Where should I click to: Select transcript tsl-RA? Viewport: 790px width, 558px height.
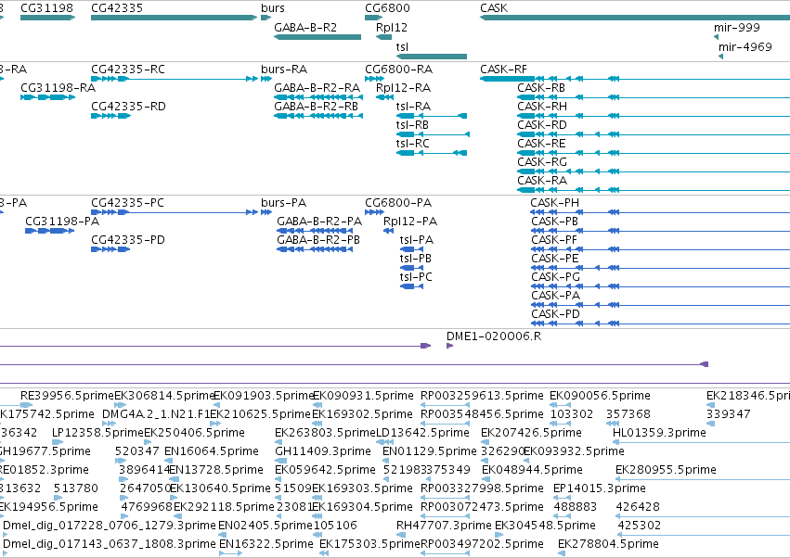click(x=432, y=116)
